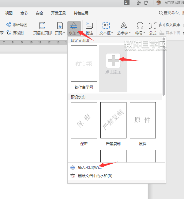Click the number 1 badge in title bar

point(126,2)
